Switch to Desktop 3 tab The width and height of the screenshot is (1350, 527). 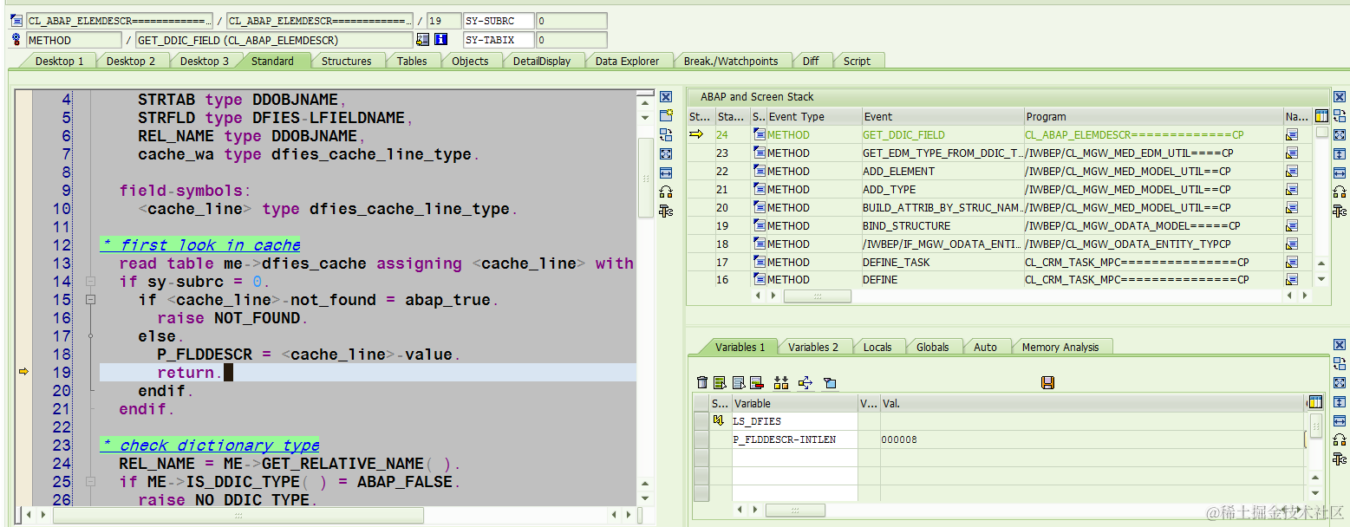(x=205, y=61)
